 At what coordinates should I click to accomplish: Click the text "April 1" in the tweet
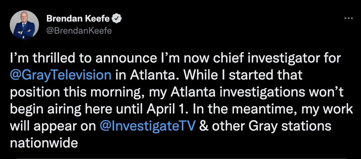point(165,110)
